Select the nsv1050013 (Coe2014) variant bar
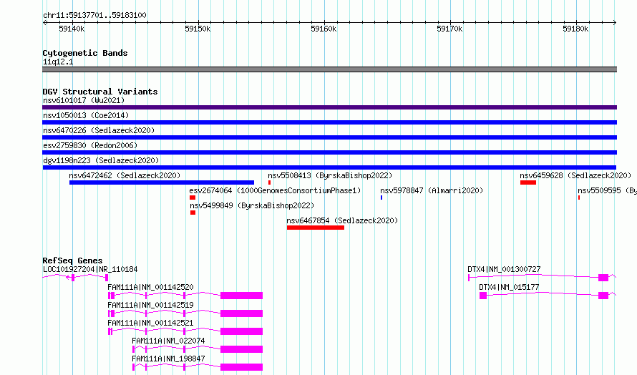This screenshot has width=637, height=375. click(329, 122)
